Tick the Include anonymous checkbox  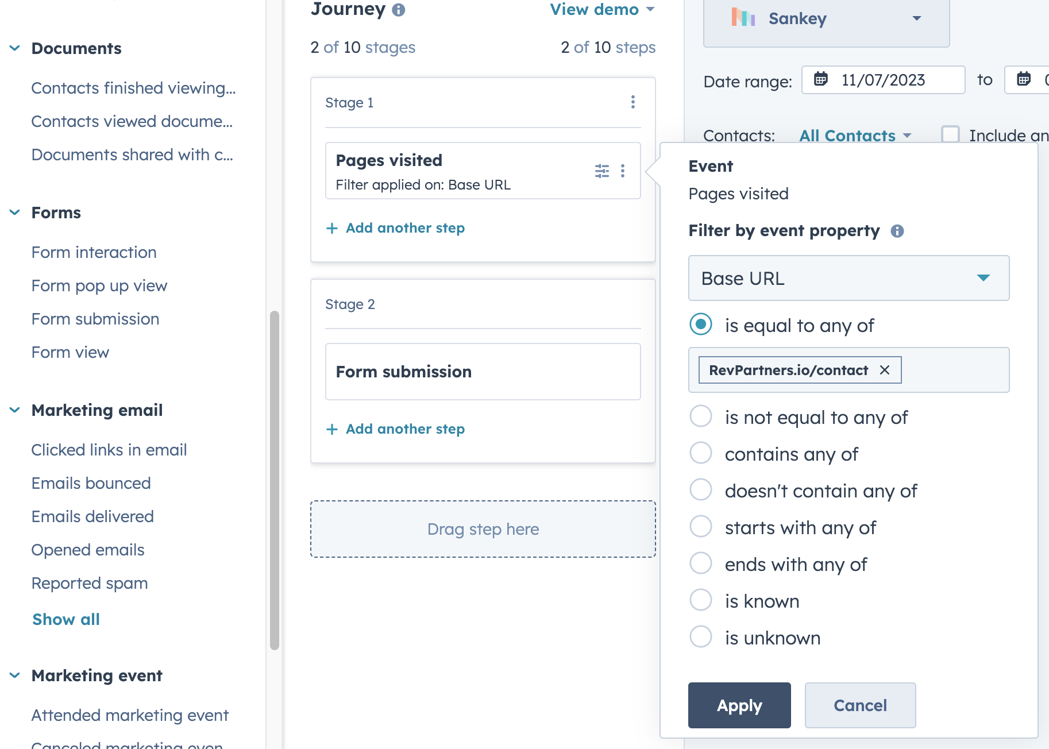[x=951, y=135]
